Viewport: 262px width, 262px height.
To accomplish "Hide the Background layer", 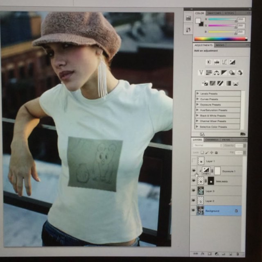I will 194,211.
